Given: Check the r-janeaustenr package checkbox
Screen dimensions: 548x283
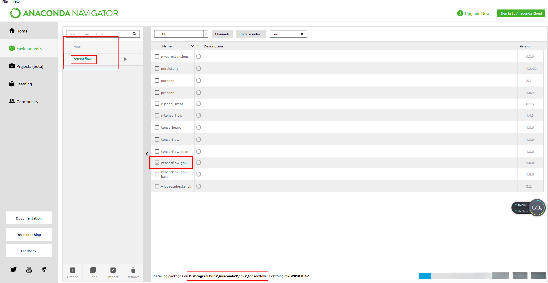Looking at the screenshot, I should click(x=157, y=104).
